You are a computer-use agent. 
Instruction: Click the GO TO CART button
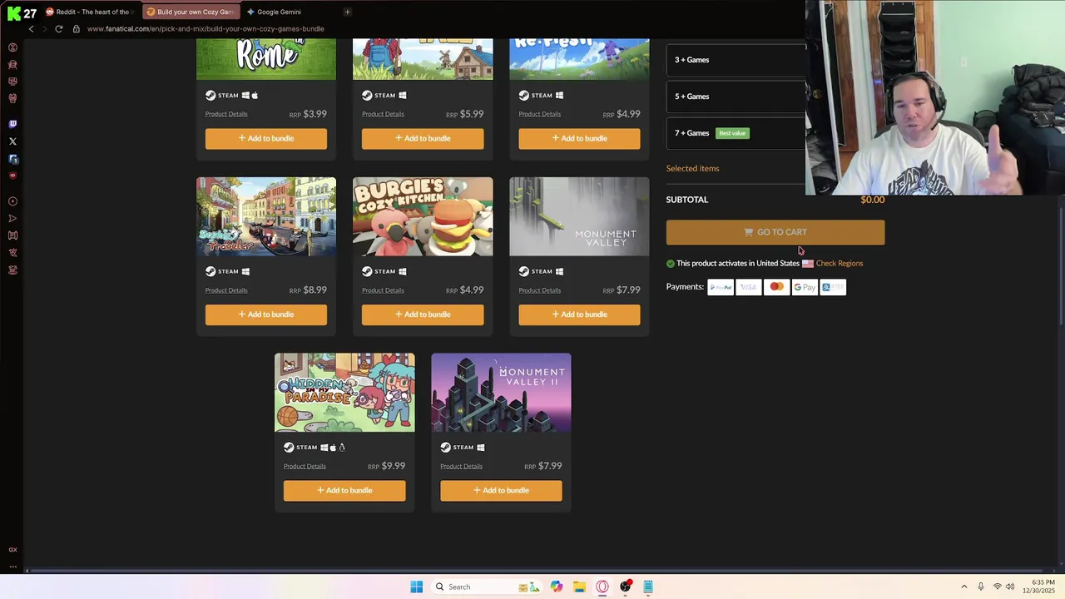[775, 232]
